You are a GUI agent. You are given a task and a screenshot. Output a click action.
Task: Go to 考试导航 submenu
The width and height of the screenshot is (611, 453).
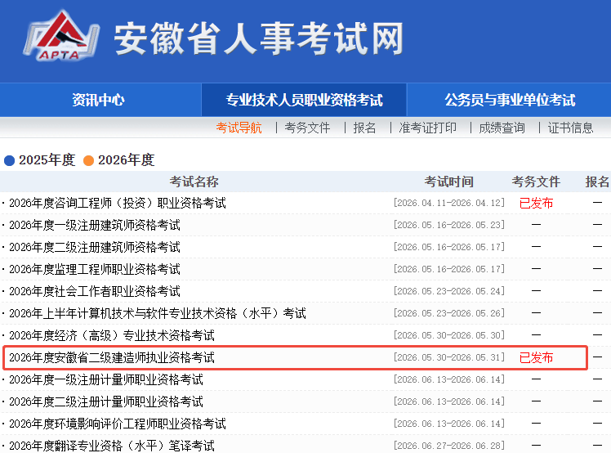pyautogui.click(x=239, y=128)
